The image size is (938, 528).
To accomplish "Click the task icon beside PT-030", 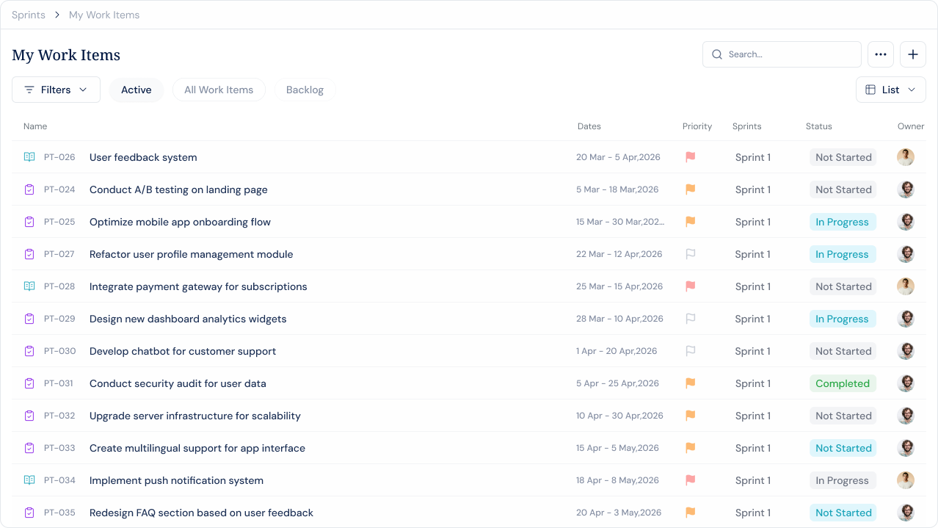I will click(x=29, y=351).
